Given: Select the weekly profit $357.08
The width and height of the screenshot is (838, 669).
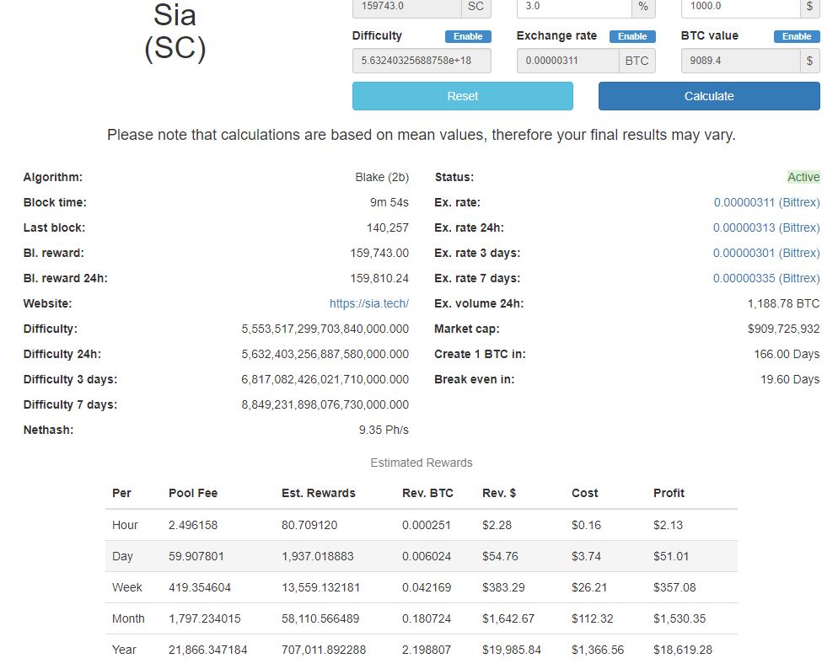Looking at the screenshot, I should click(674, 588).
